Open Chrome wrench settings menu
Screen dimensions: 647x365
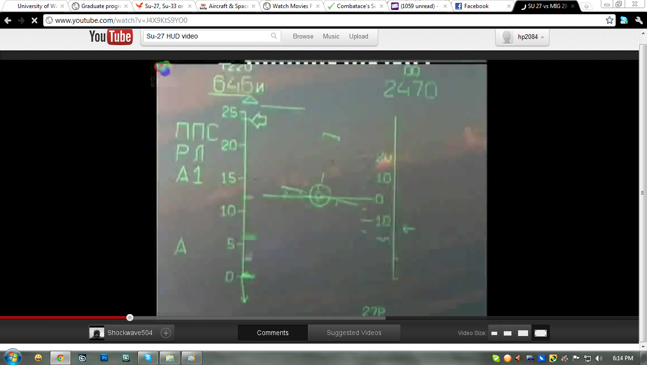pos(639,20)
